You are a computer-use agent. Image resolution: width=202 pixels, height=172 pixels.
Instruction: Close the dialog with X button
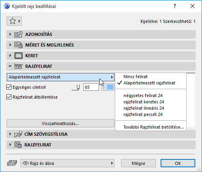click(193, 6)
